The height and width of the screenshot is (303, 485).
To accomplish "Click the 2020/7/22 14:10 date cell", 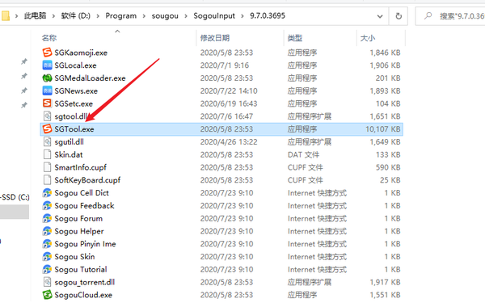I will coord(229,91).
